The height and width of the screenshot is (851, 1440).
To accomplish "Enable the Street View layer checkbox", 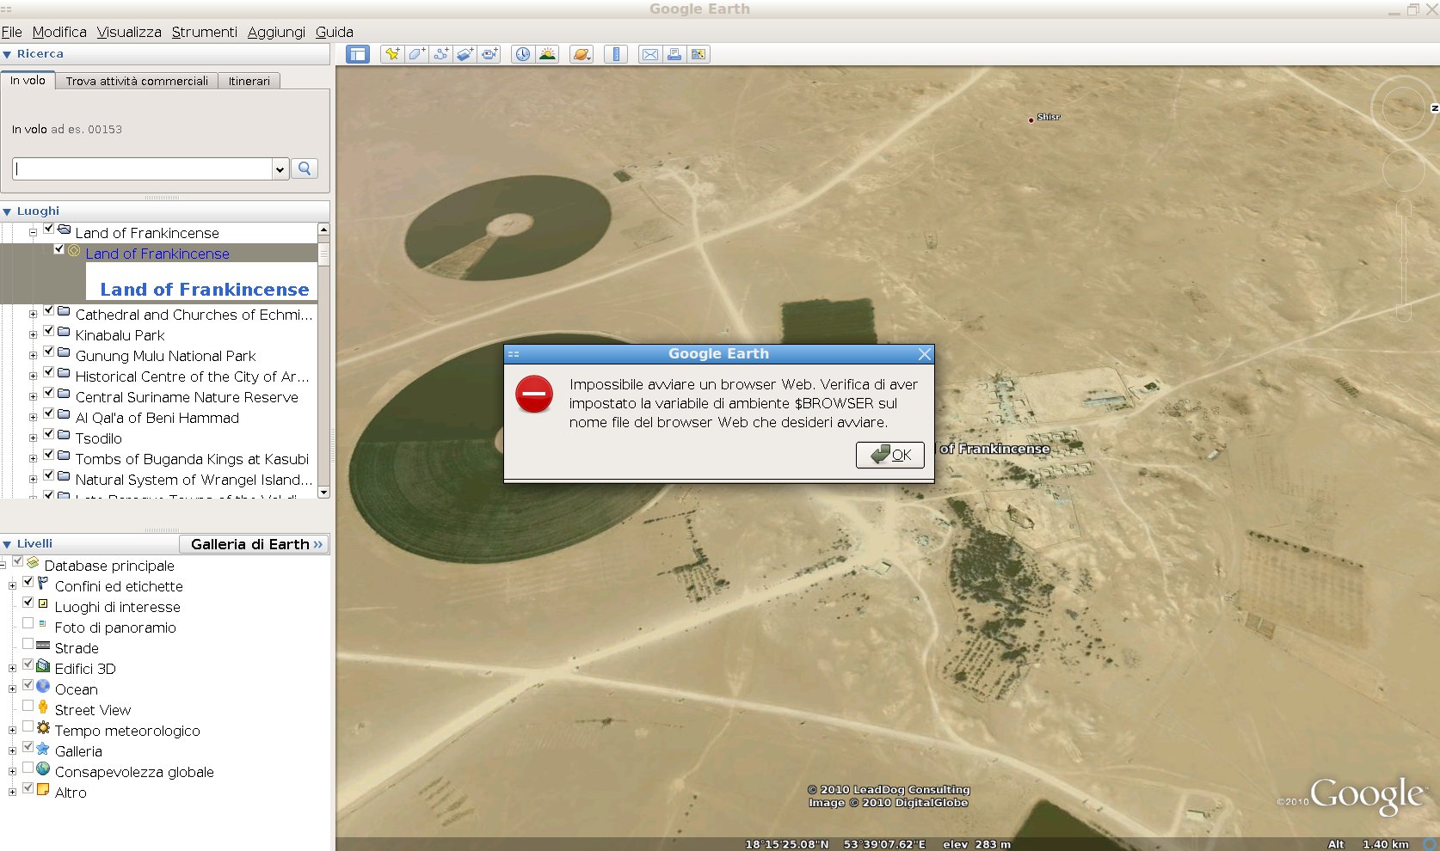I will pyautogui.click(x=28, y=705).
